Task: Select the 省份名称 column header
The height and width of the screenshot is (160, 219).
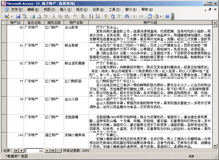Action: [x=34, y=23]
